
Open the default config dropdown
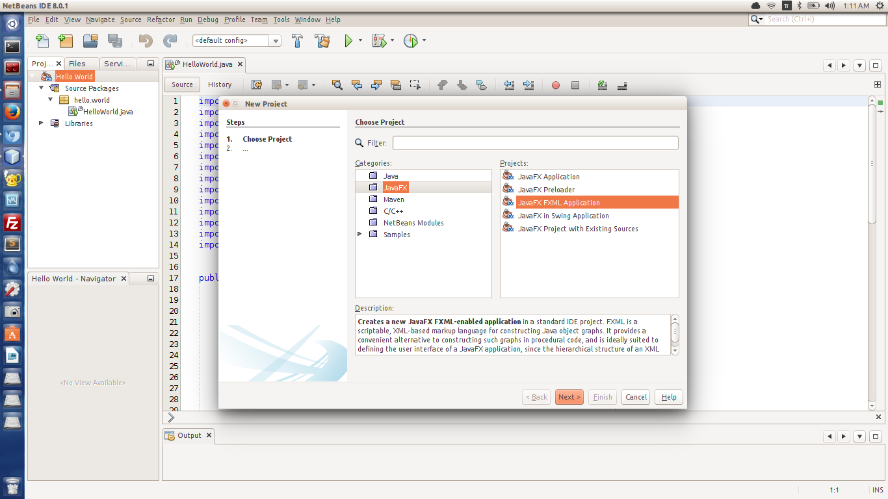(276, 41)
